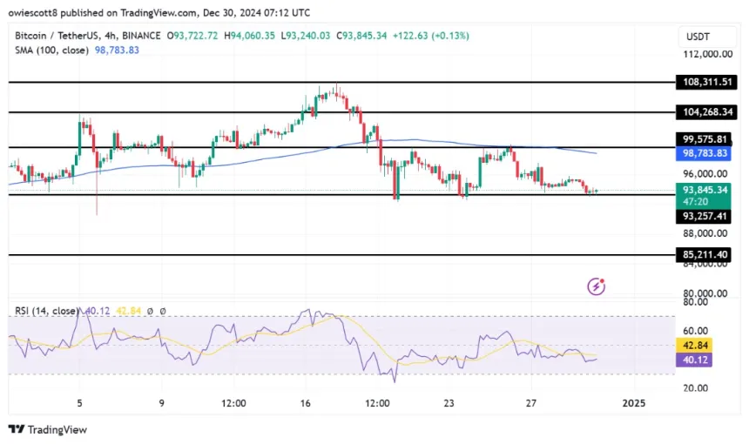The height and width of the screenshot is (444, 749).
Task: Click the 4h interval in the chart title
Action: pyautogui.click(x=127, y=35)
